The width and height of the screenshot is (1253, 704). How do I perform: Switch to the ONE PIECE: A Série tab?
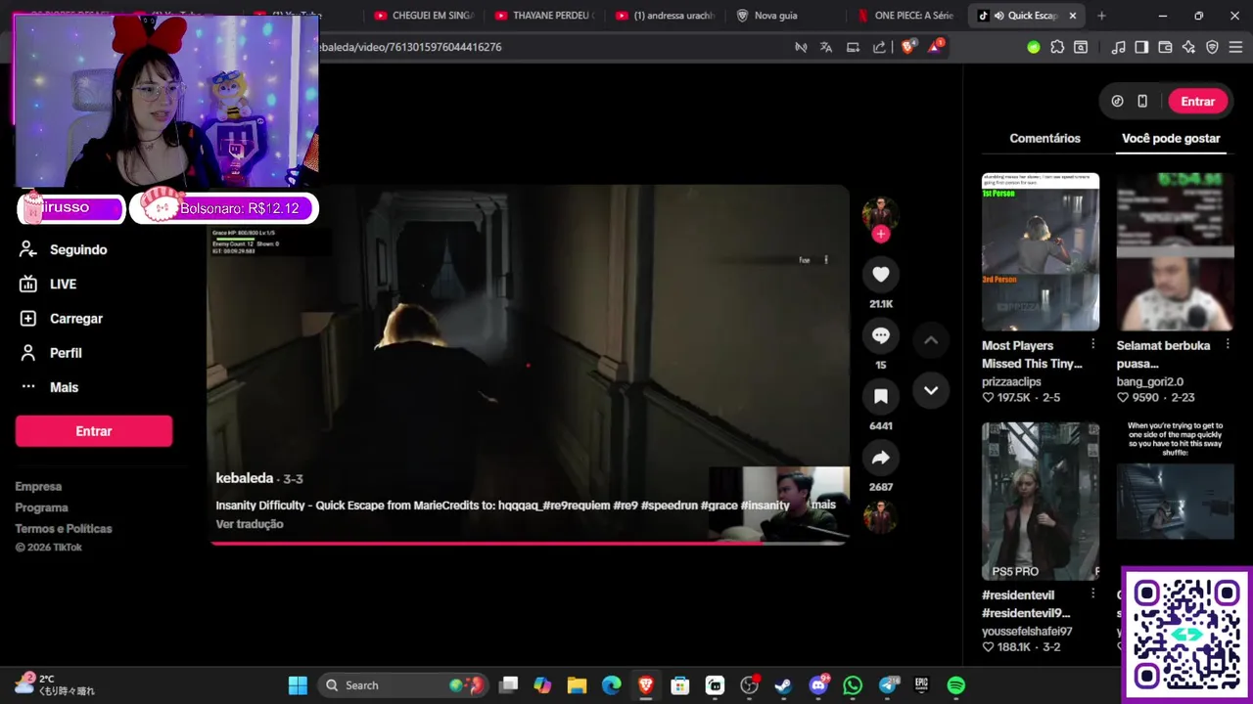point(906,16)
